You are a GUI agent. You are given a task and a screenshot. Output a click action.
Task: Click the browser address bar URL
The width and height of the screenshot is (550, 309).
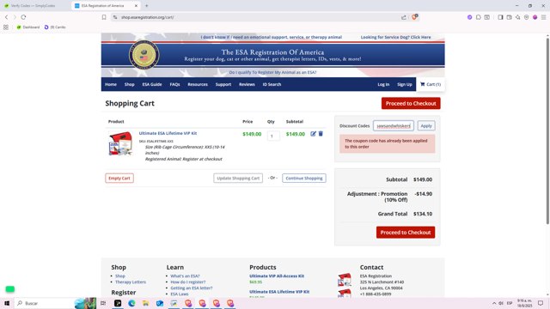point(147,17)
